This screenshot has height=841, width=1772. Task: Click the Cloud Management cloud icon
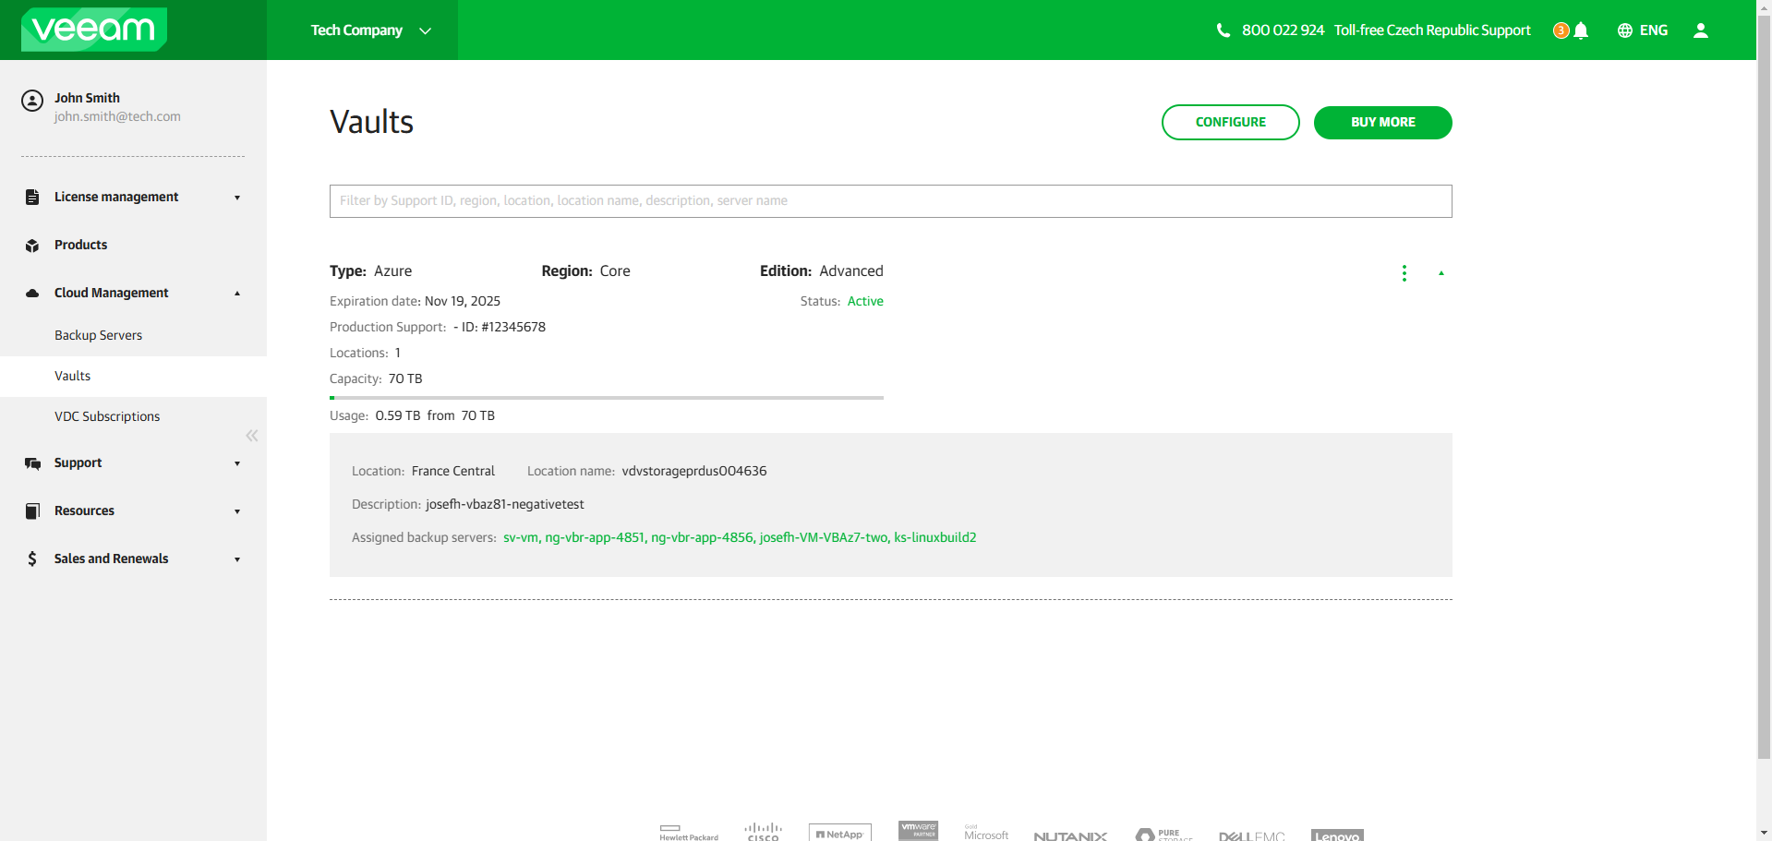point(32,293)
